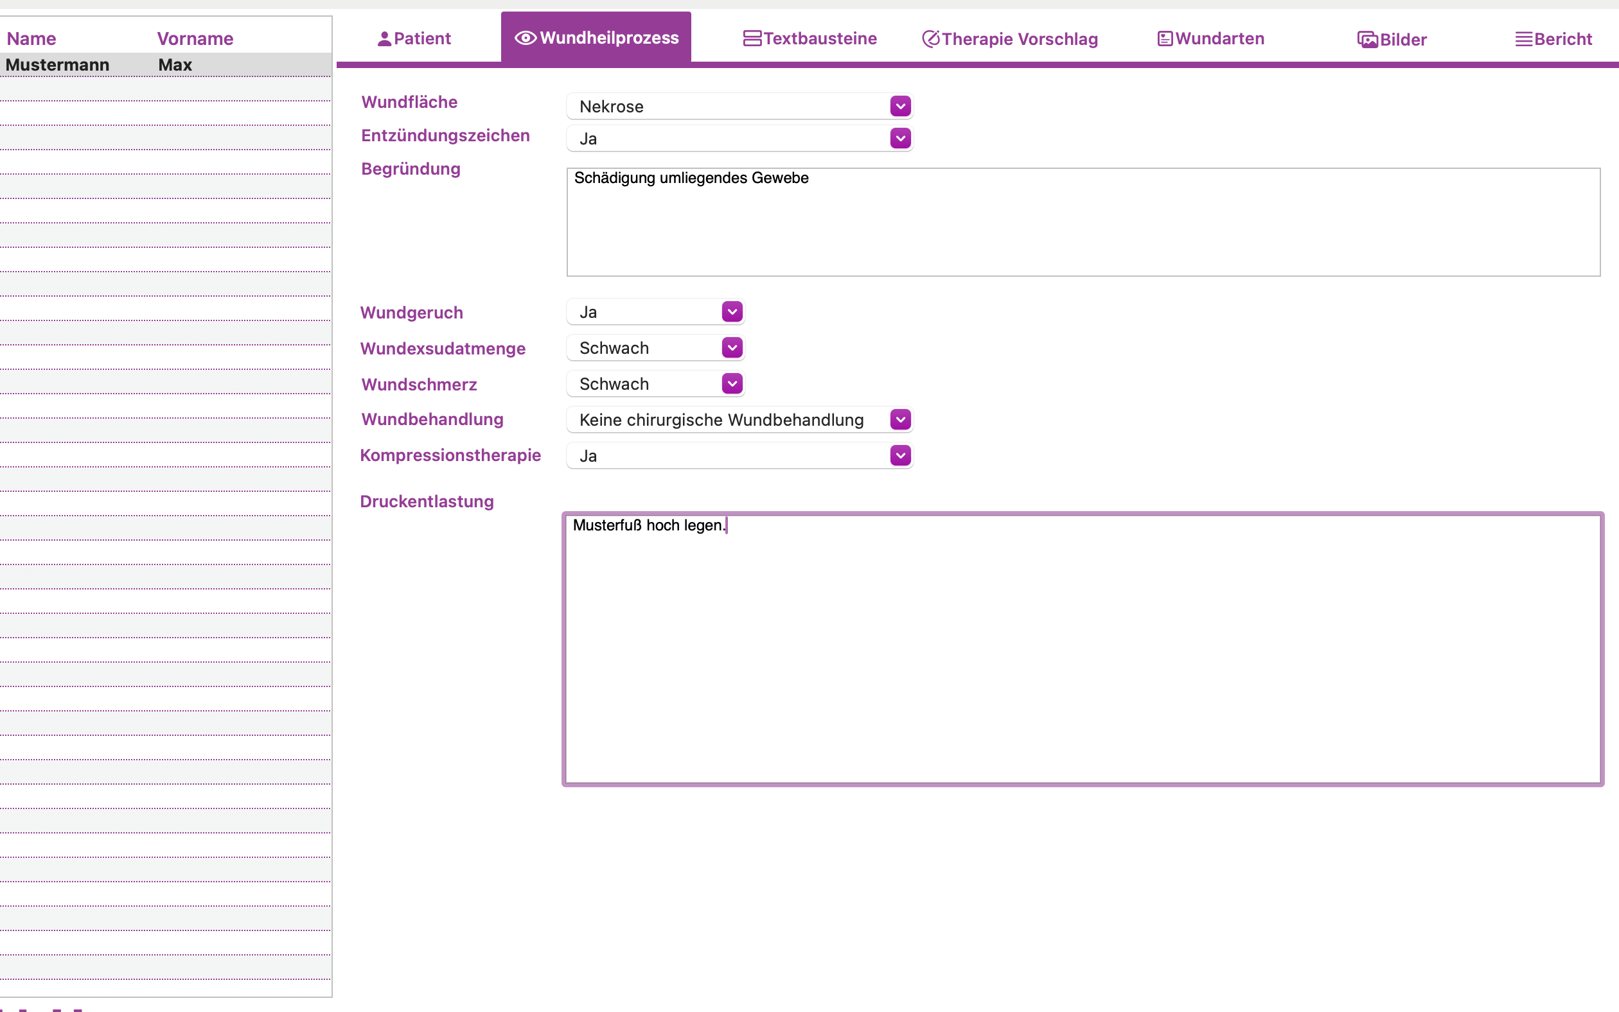Click the Bericht report lines icon
1619x1012 pixels.
1525,38
